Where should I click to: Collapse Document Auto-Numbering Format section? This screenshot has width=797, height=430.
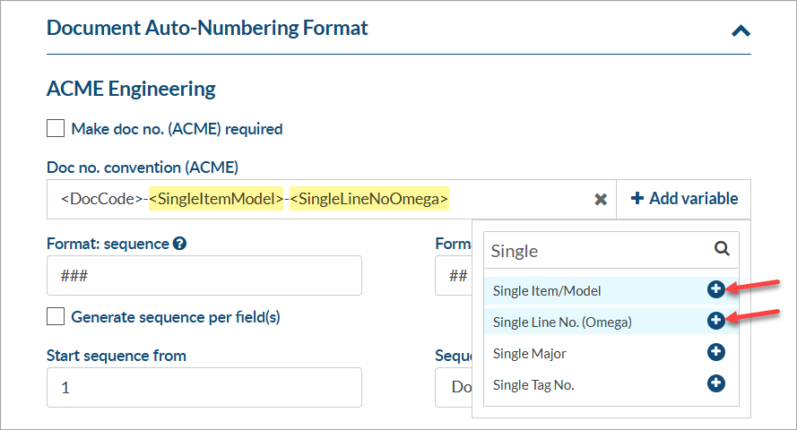pyautogui.click(x=741, y=30)
